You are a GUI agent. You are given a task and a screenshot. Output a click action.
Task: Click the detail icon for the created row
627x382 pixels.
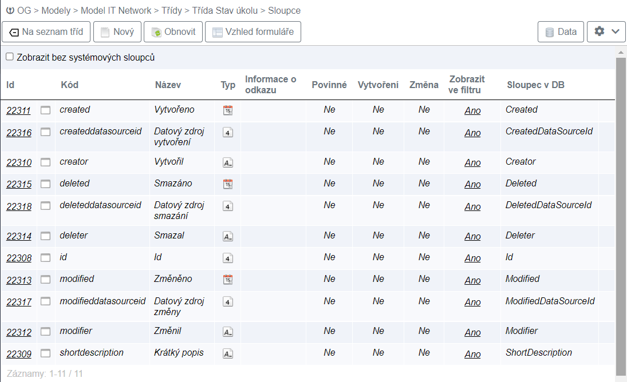click(45, 110)
